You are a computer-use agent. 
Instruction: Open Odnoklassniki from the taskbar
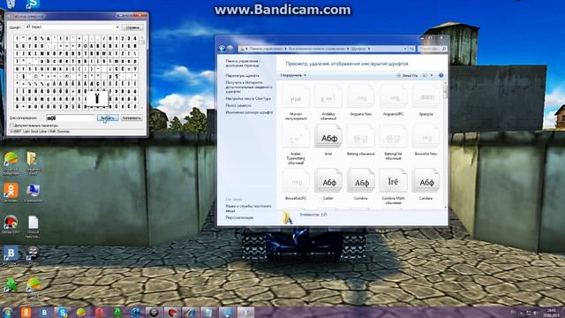point(26,312)
